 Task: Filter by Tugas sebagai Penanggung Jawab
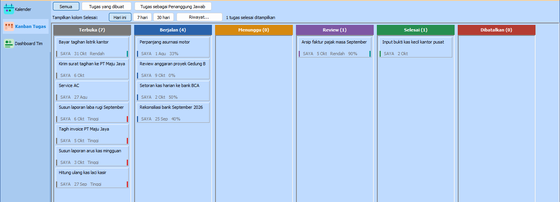(173, 6)
